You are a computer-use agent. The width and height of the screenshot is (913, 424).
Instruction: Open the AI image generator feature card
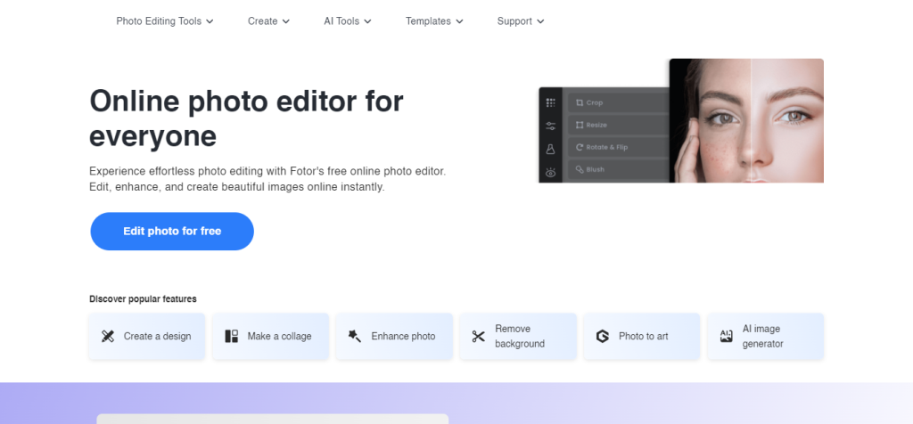(x=766, y=336)
